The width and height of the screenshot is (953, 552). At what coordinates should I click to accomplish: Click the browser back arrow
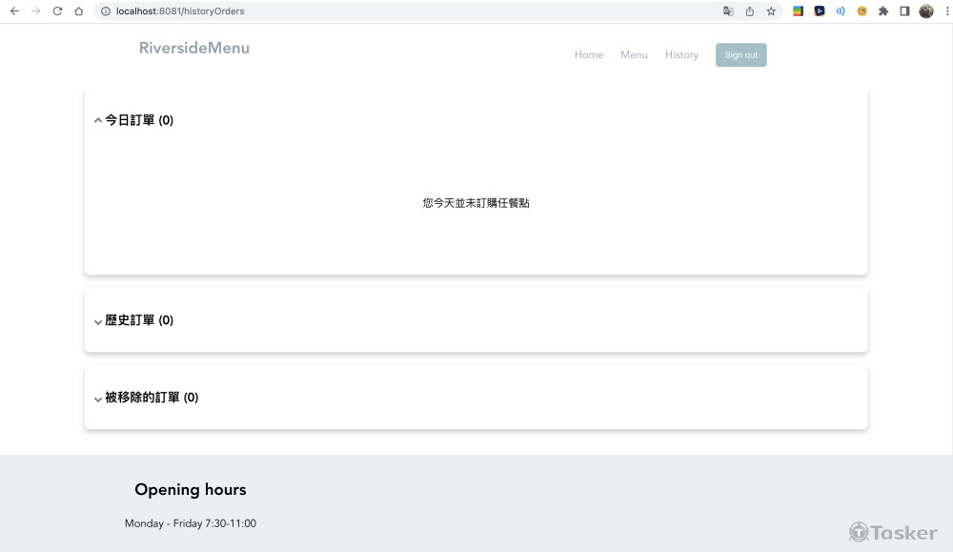(13, 11)
